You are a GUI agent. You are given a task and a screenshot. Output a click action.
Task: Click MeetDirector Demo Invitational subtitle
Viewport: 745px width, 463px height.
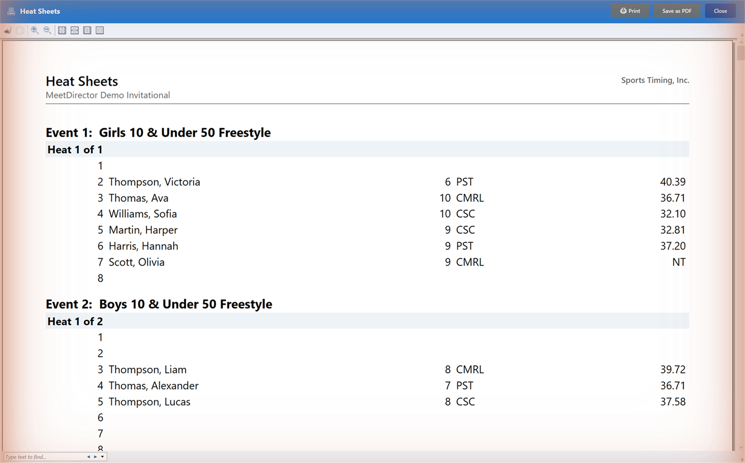pyautogui.click(x=108, y=95)
